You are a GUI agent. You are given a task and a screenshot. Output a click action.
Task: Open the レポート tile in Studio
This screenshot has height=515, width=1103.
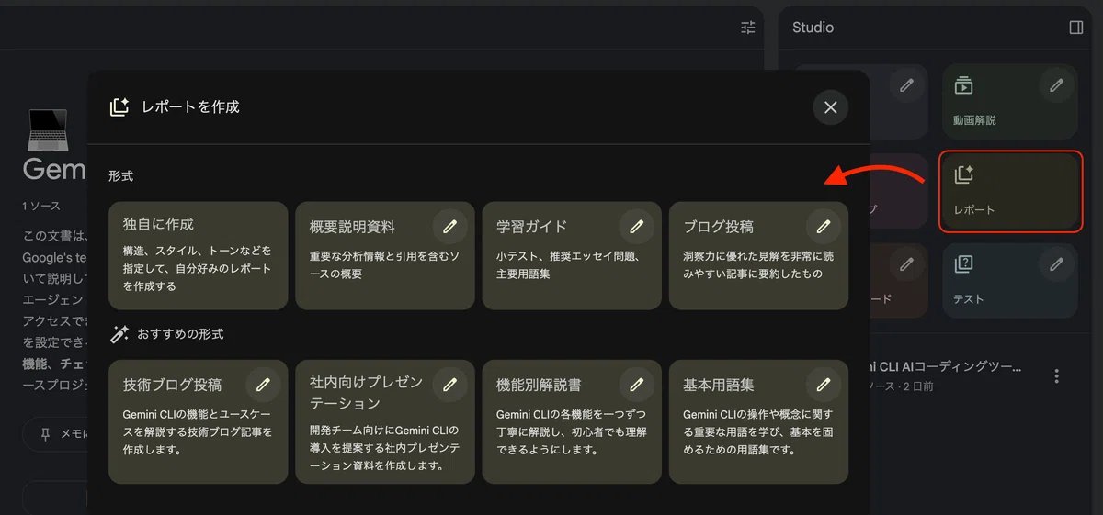click(x=1010, y=192)
